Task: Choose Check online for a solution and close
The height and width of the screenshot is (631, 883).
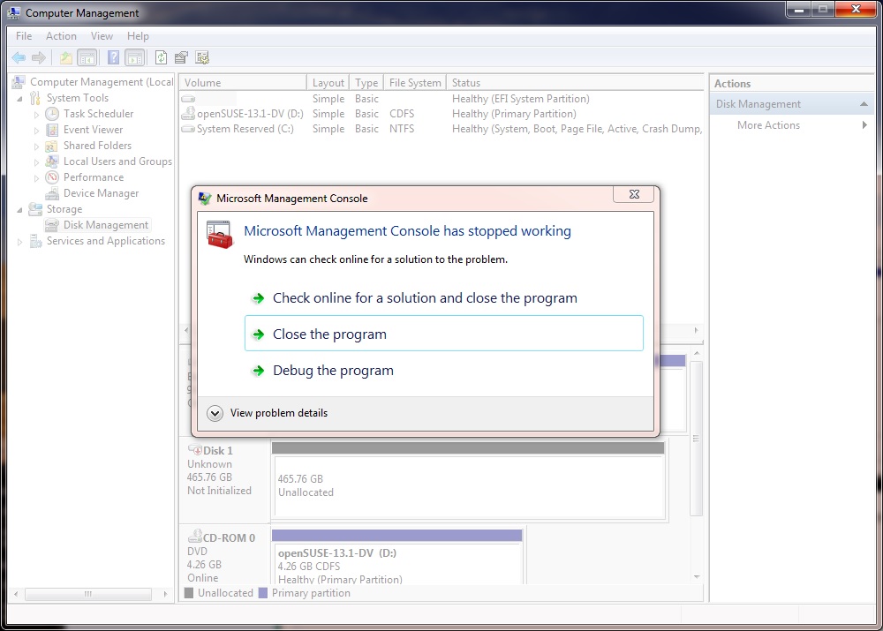Action: [x=444, y=297]
